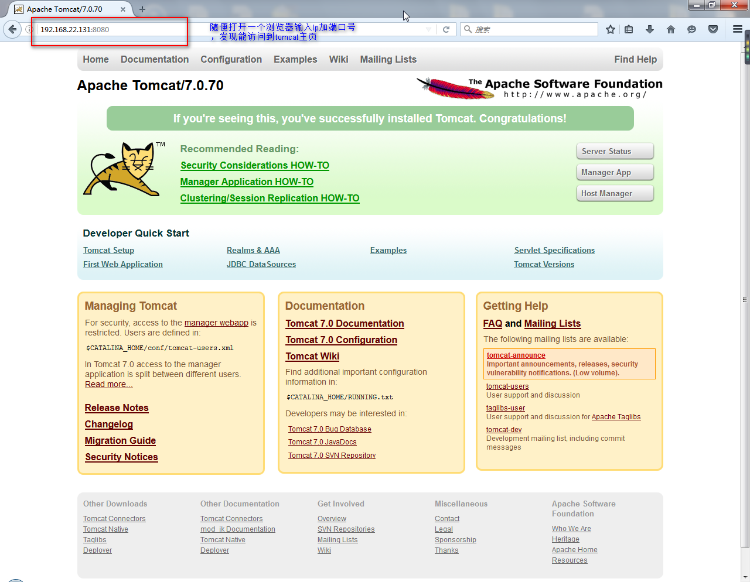
Task: Open the chat smiley toolbar icon
Action: coord(692,29)
